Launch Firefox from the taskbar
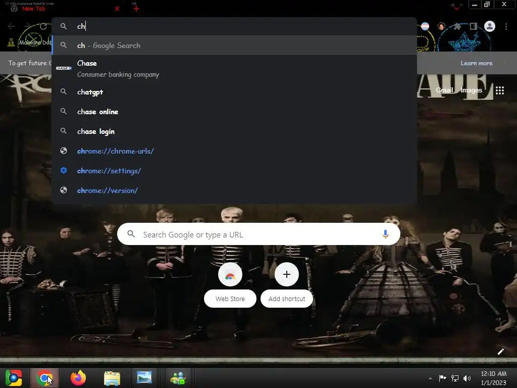 pyautogui.click(x=78, y=378)
